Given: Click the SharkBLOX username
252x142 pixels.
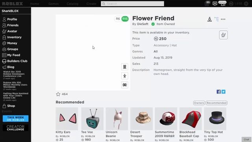Looking at the screenshot, I should pos(10,11).
